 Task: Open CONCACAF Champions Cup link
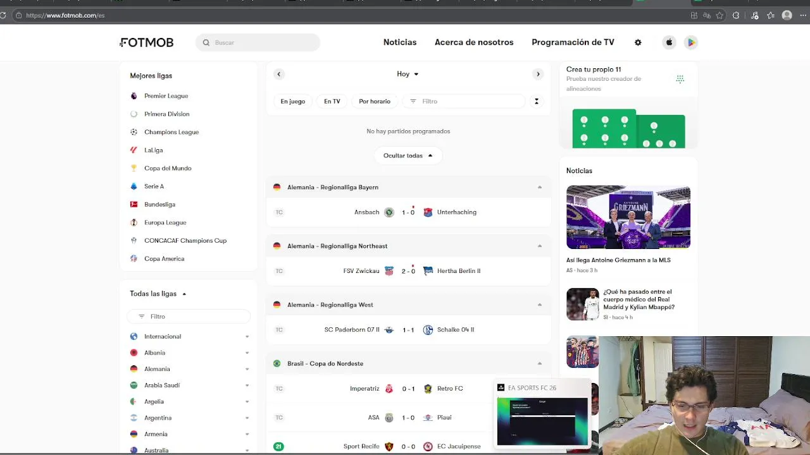click(x=185, y=241)
